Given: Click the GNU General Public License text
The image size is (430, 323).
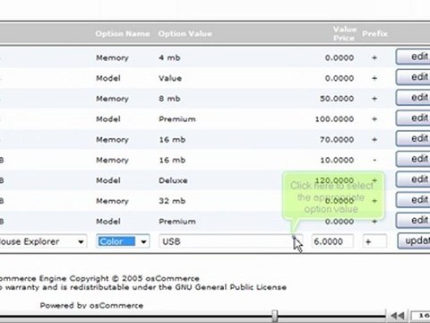Looking at the screenshot, I should tap(231, 287).
